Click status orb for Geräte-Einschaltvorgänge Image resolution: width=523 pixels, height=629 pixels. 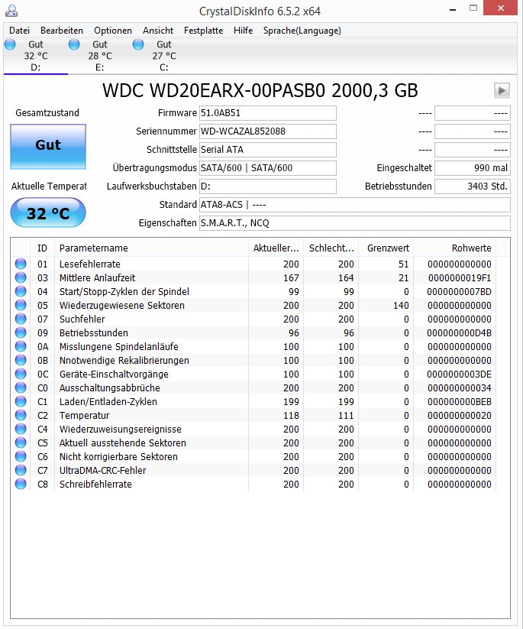tap(21, 374)
